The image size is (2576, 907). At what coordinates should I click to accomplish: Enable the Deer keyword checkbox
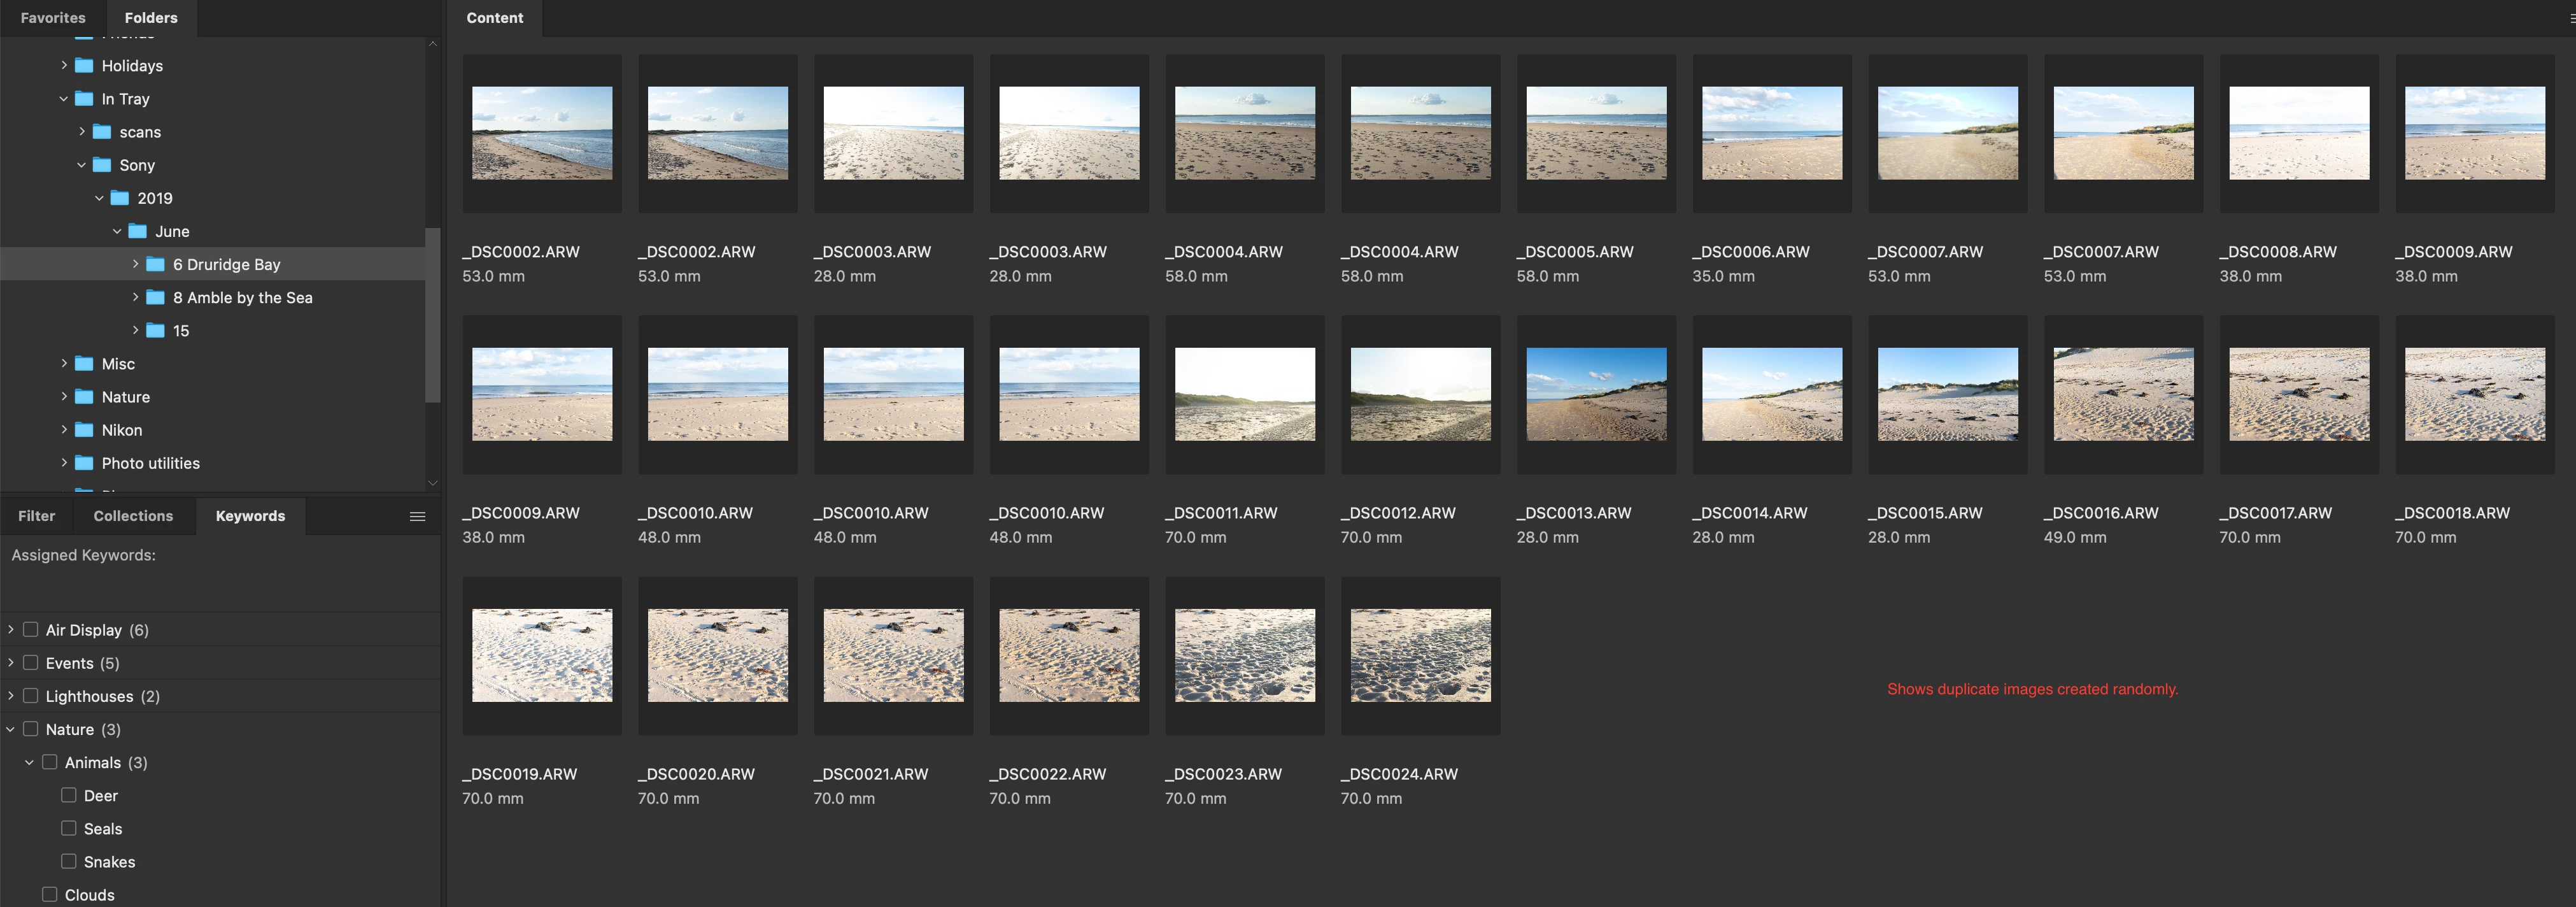pyautogui.click(x=69, y=795)
